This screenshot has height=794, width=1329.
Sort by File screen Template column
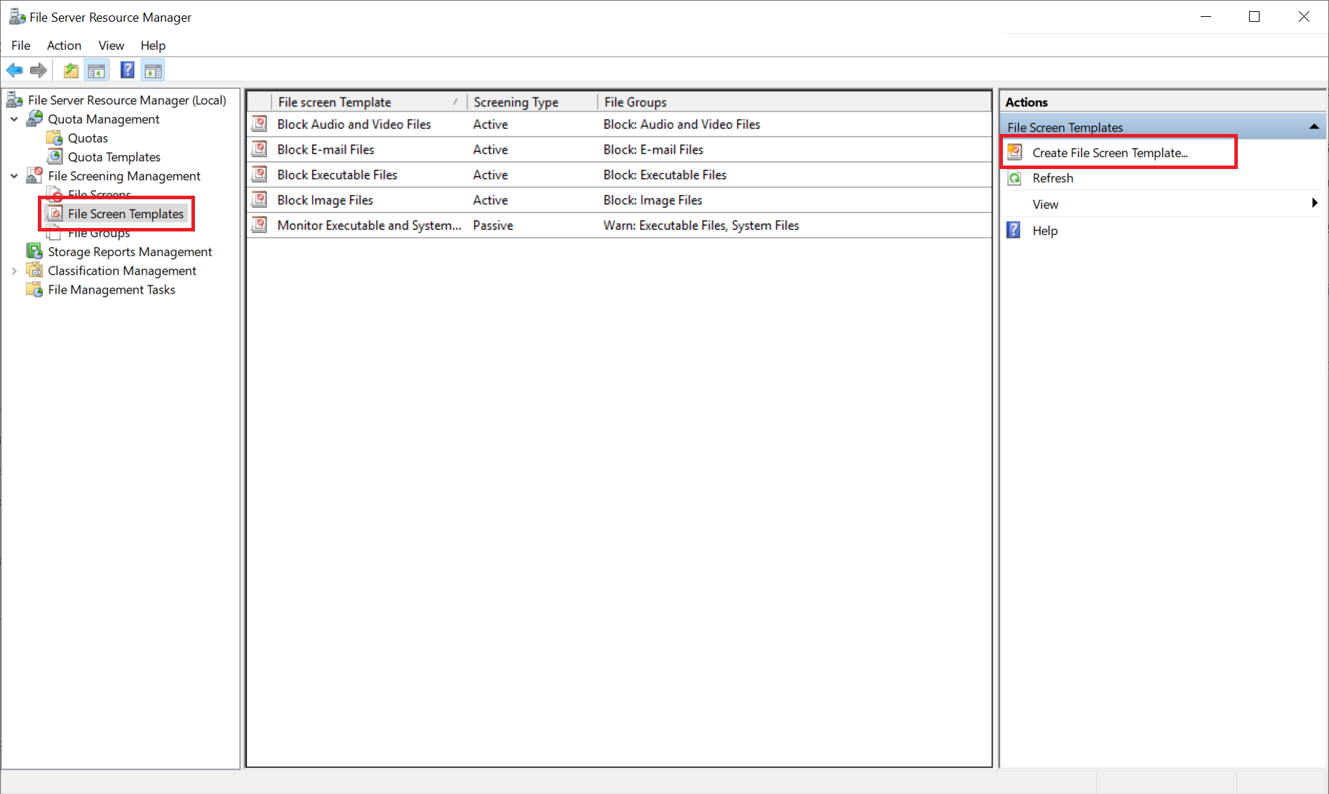pyautogui.click(x=369, y=102)
